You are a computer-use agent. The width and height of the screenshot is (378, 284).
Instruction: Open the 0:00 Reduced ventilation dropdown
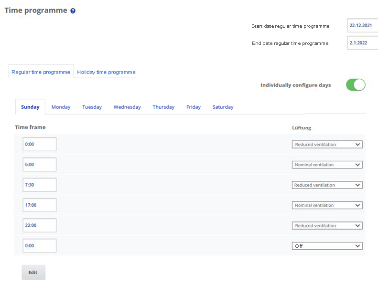(x=327, y=145)
